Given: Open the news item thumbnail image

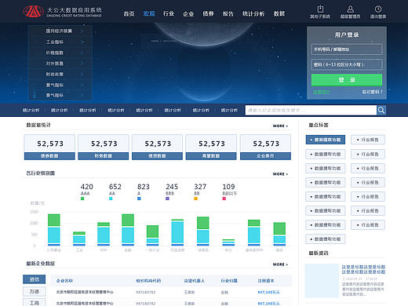Looking at the screenshot, I should pyautogui.click(x=322, y=280).
